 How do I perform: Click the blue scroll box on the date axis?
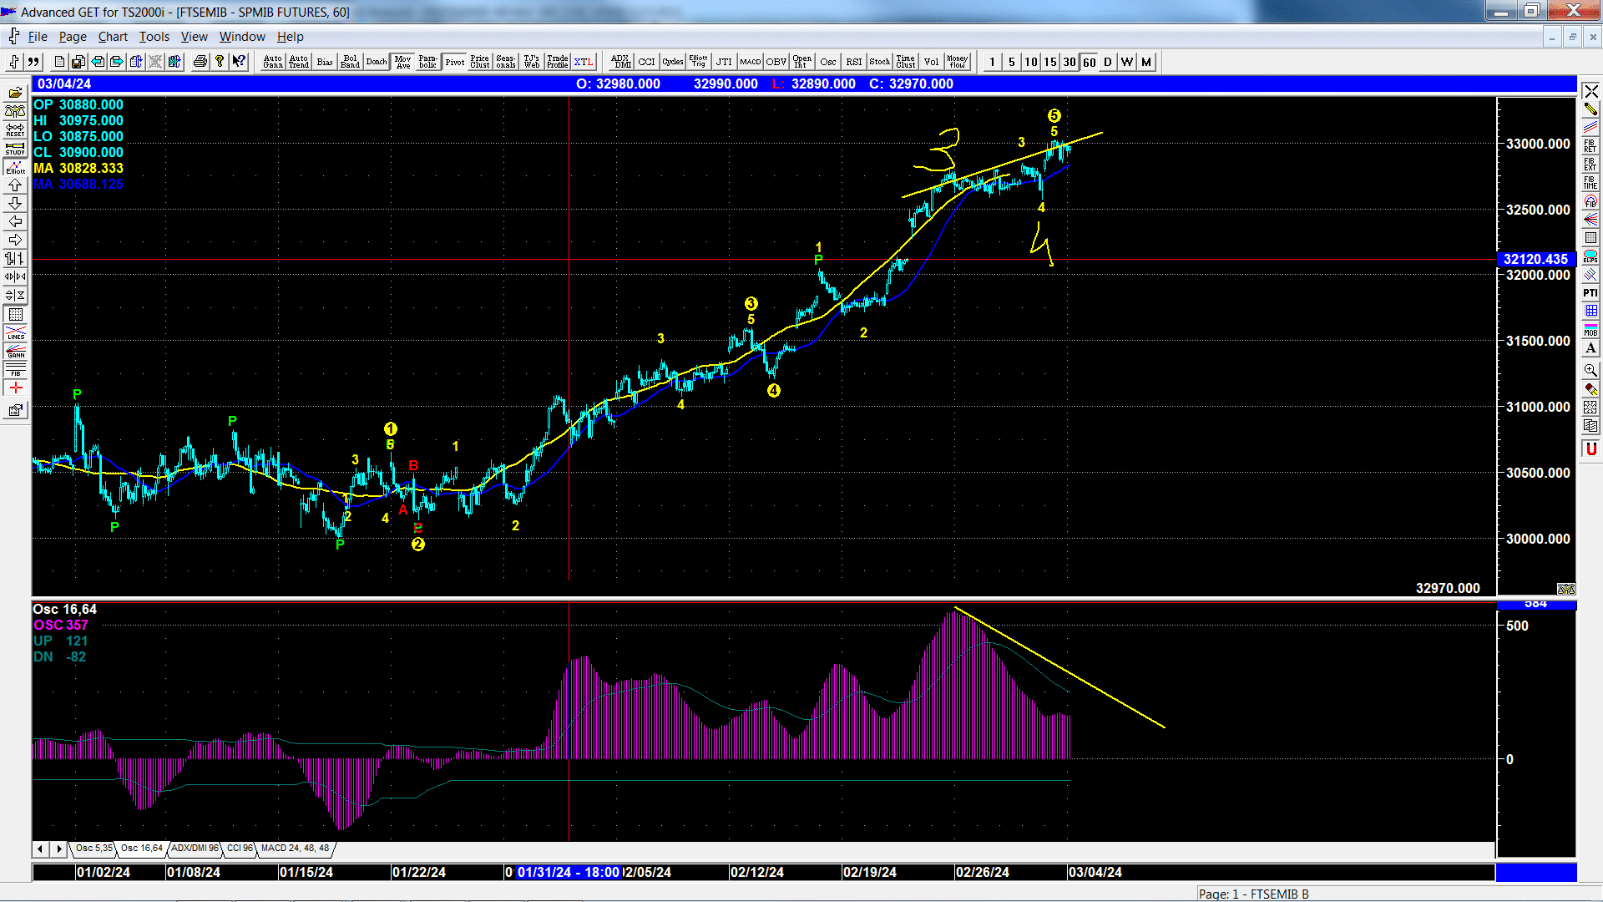1535,872
